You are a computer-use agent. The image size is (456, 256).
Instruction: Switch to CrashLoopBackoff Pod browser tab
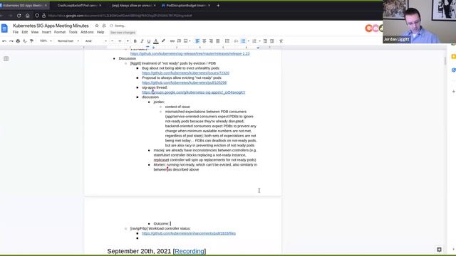point(77,6)
